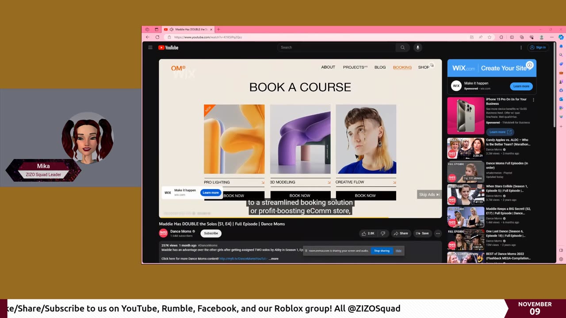Open Dance Moms channel avatar

pyautogui.click(x=163, y=233)
